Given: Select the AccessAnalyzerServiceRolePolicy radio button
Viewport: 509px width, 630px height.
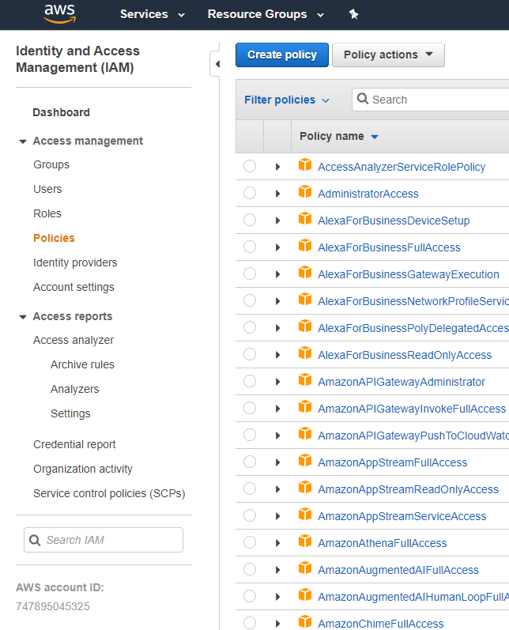Looking at the screenshot, I should (x=250, y=166).
